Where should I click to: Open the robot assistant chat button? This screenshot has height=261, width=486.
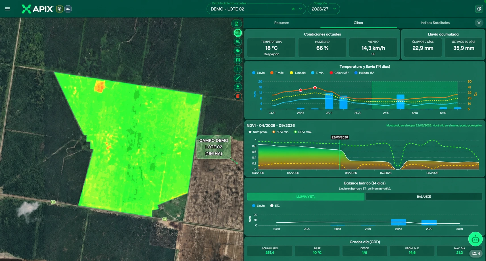[x=475, y=239]
